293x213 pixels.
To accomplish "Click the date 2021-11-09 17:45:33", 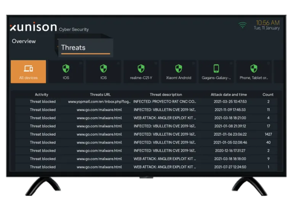I will (230, 110).
